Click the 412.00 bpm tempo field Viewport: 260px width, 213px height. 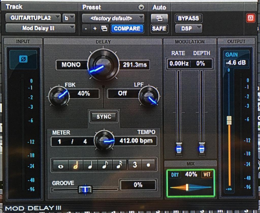(136, 141)
